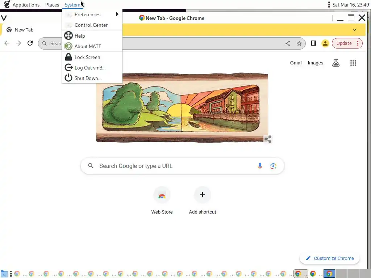The width and height of the screenshot is (371, 278).
Task: Focus the Search Google or type a URL box
Action: [x=182, y=166]
